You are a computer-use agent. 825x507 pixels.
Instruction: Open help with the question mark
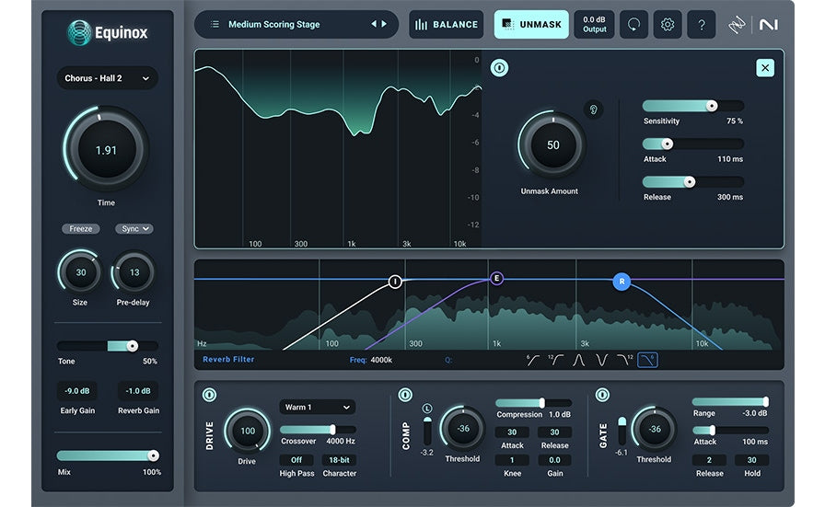[702, 24]
